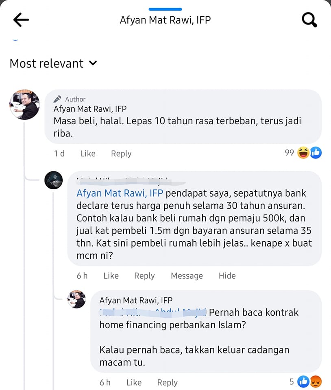Click the Author pen badge icon
The height and width of the screenshot is (390, 331).
coord(57,99)
